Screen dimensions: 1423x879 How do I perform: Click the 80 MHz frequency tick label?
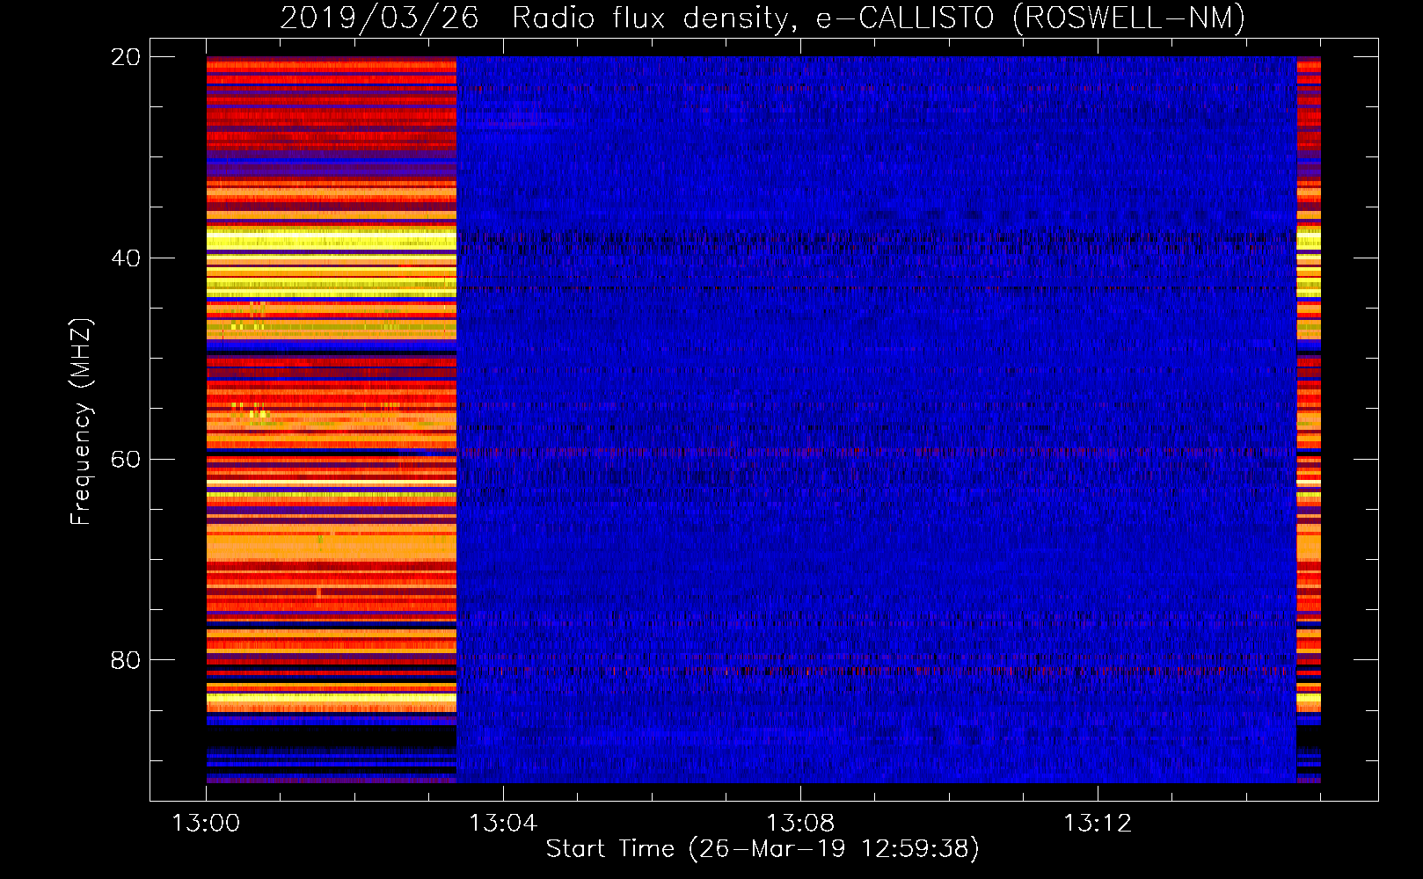(x=126, y=660)
